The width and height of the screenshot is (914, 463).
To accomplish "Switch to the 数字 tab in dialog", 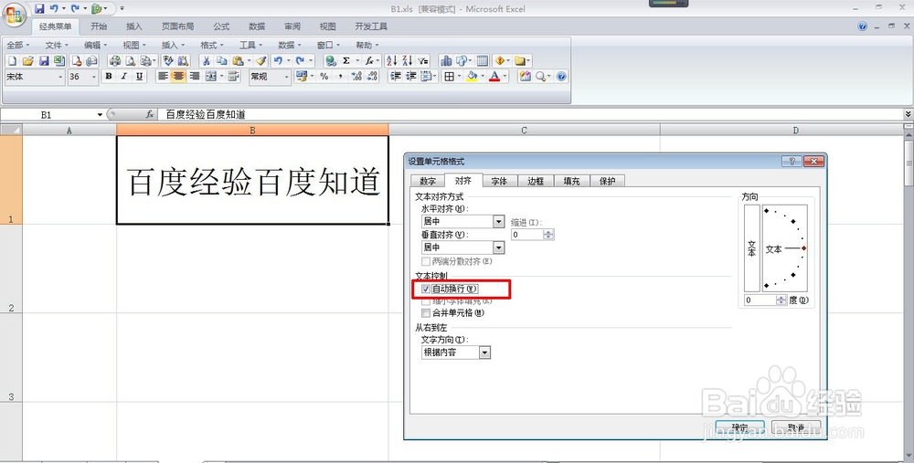I will 427,181.
